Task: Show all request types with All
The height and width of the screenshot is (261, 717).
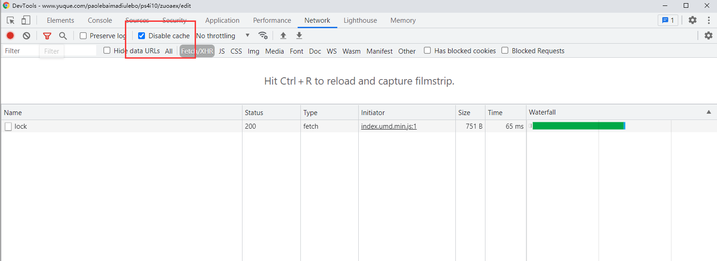Action: pyautogui.click(x=169, y=51)
